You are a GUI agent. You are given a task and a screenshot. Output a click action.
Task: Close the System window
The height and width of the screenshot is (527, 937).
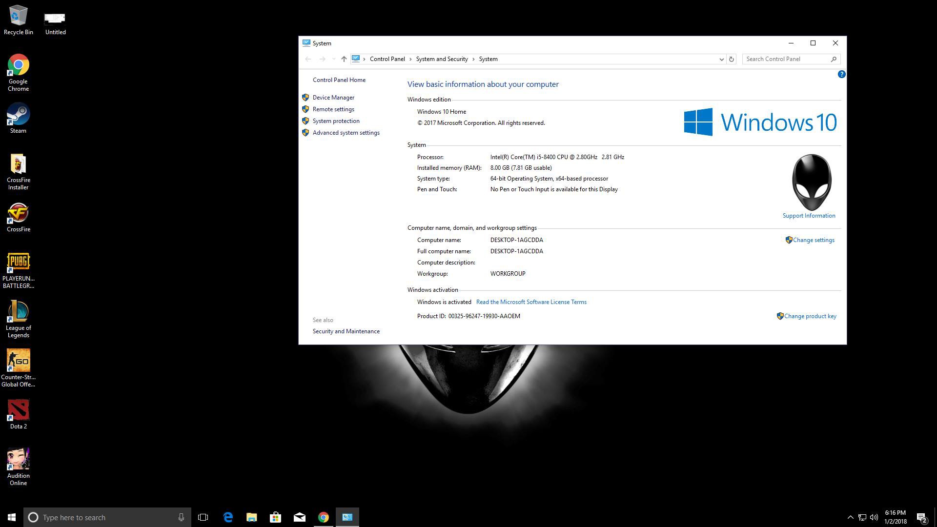(x=835, y=43)
